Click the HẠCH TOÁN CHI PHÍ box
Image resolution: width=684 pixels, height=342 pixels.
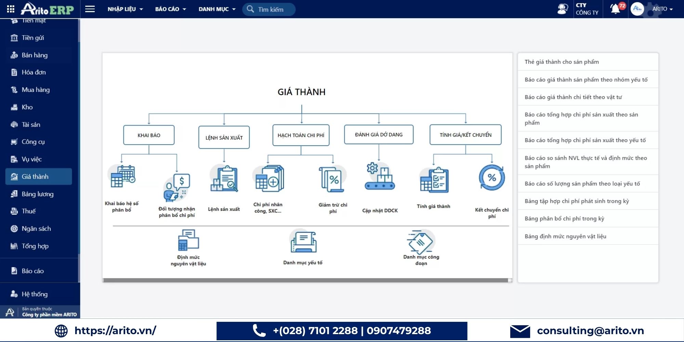click(301, 135)
